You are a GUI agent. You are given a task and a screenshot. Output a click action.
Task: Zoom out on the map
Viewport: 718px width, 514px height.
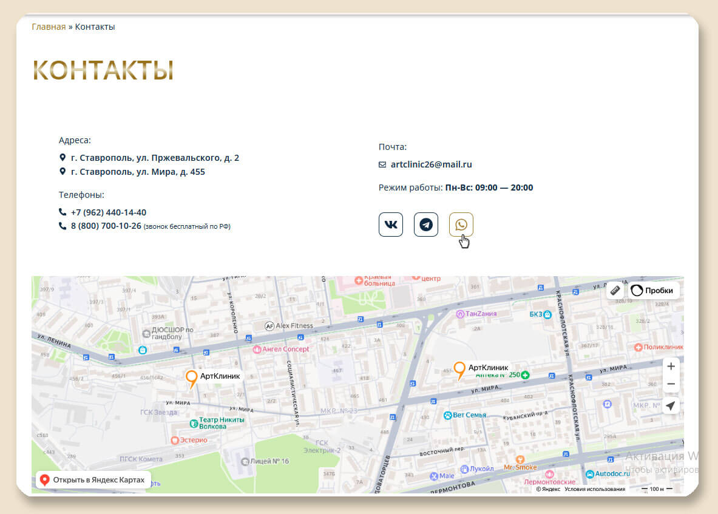pos(671,384)
